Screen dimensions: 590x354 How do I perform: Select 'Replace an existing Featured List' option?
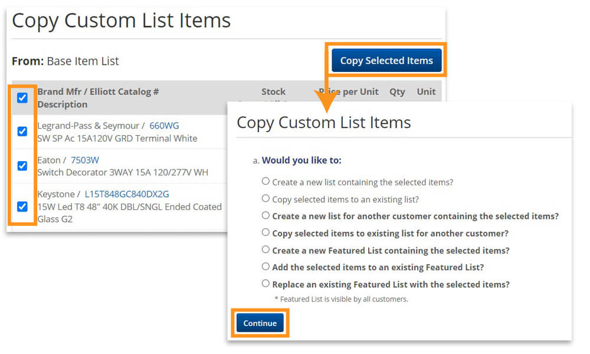point(265,283)
